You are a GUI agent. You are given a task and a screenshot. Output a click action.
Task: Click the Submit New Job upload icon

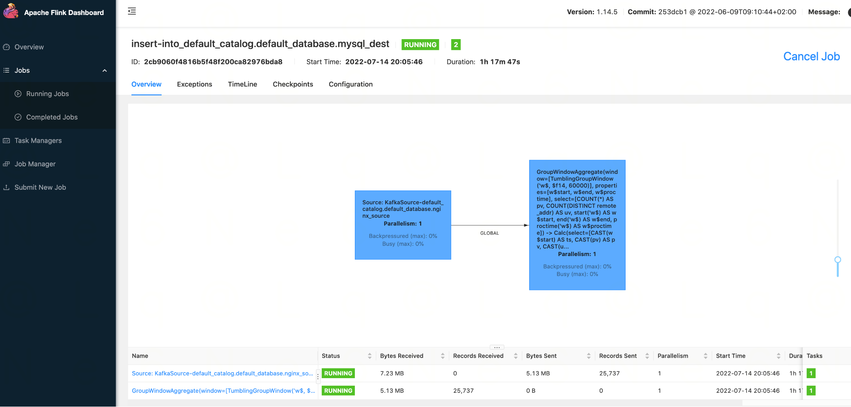pyautogui.click(x=6, y=187)
